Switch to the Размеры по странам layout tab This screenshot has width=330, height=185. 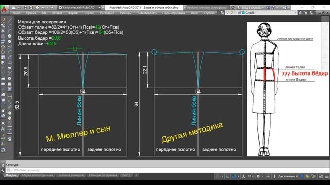[103, 175]
